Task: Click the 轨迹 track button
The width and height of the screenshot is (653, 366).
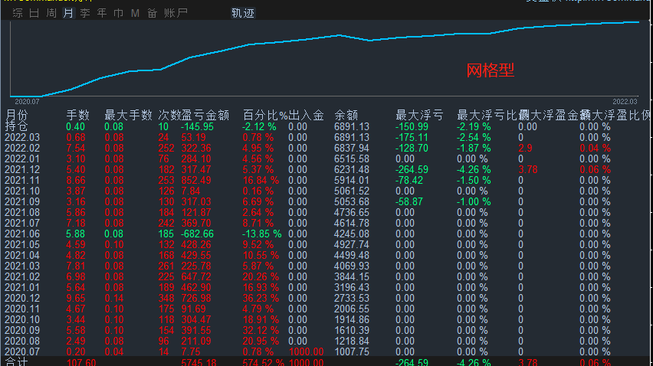Action: (x=243, y=13)
